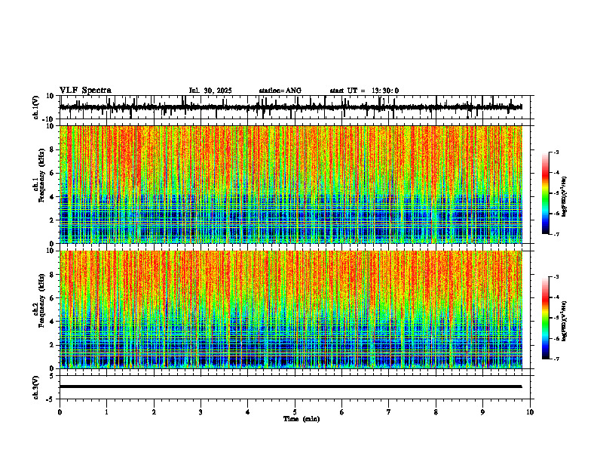Image resolution: width=597 pixels, height=462 pixels.
Task: Click the "ch.1(V)" waveform axis label
Action: point(36,107)
